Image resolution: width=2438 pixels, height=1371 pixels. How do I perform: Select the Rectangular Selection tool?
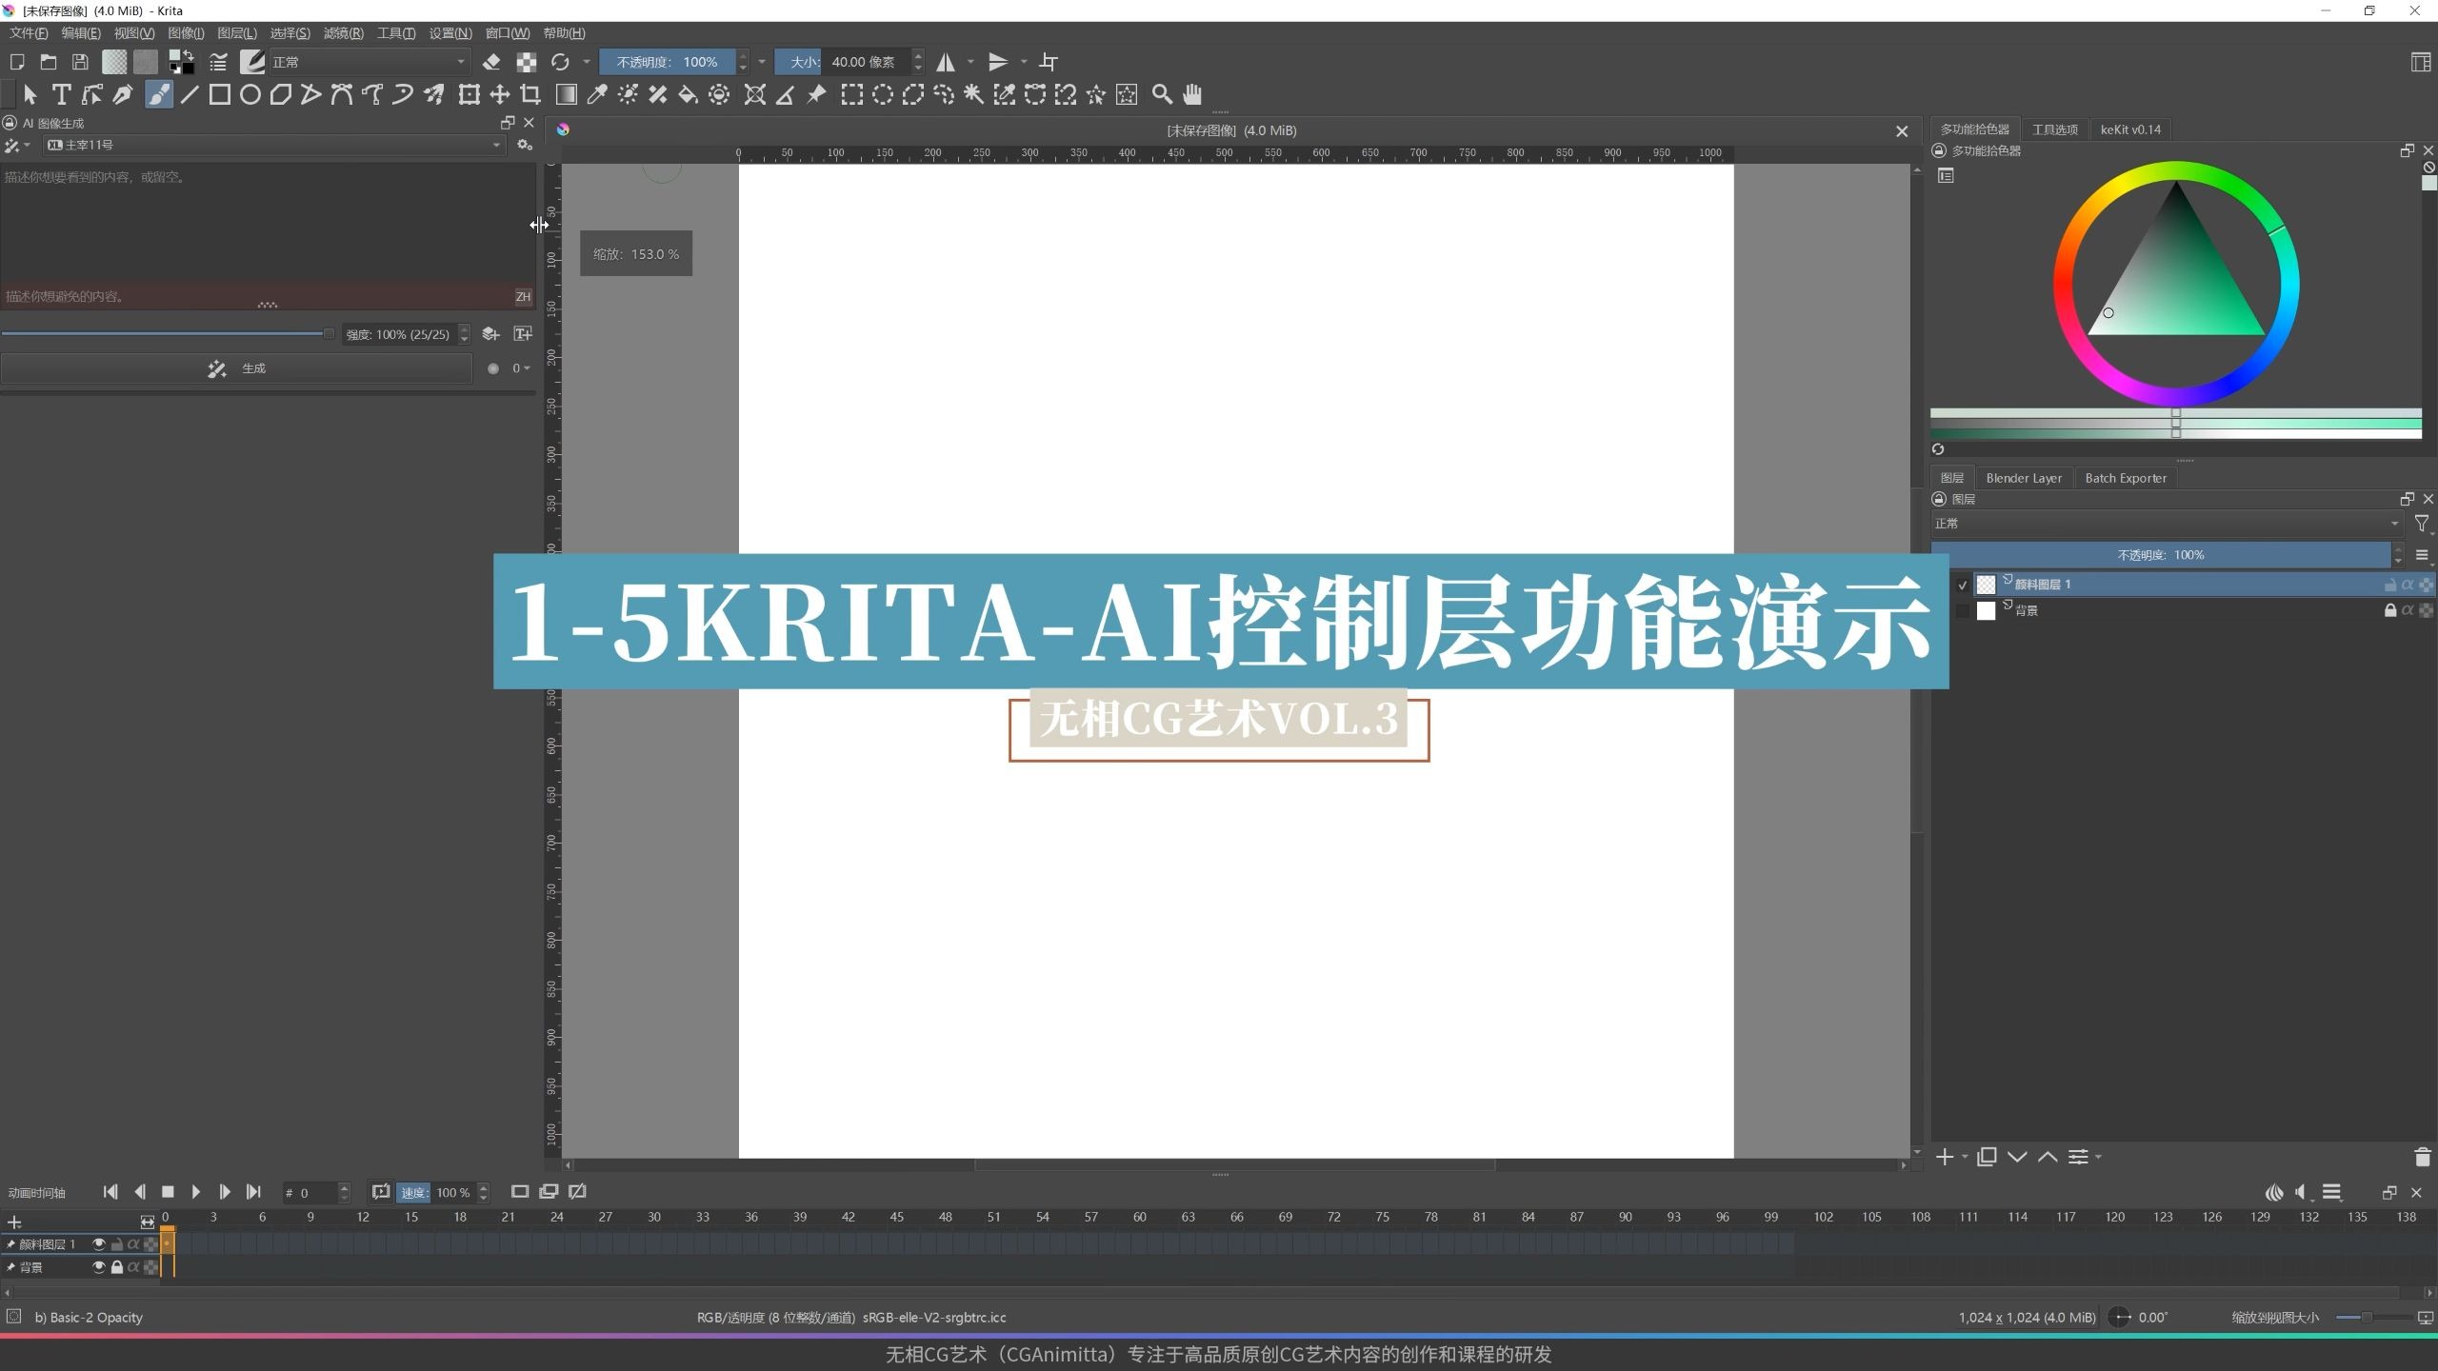coord(852,94)
